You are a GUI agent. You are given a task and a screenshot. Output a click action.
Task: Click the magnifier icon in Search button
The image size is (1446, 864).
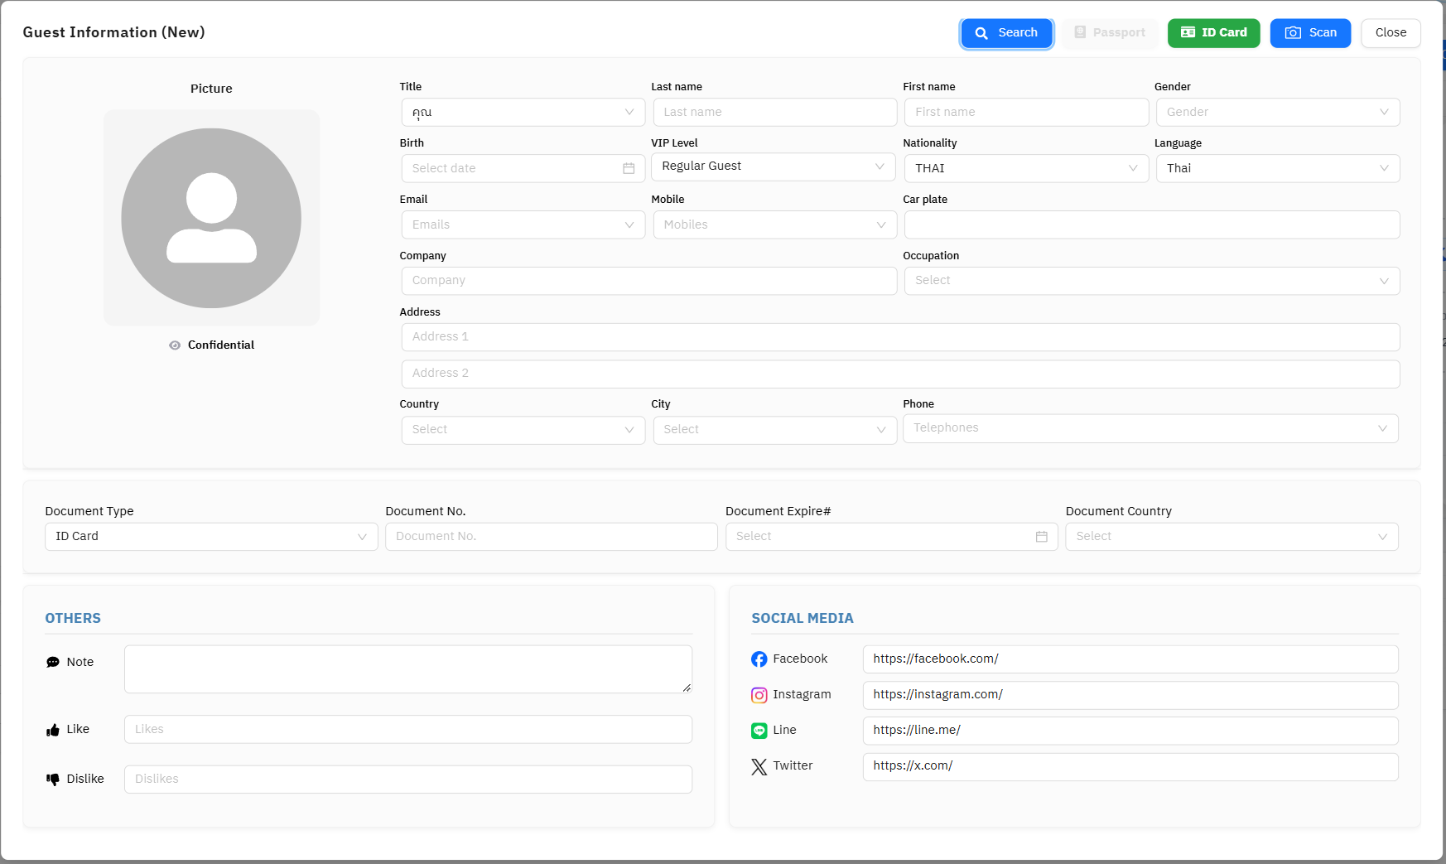coord(981,33)
